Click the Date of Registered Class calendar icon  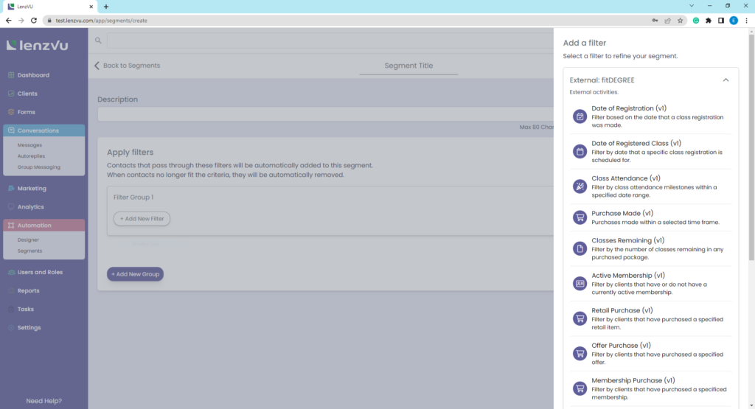[x=580, y=151]
